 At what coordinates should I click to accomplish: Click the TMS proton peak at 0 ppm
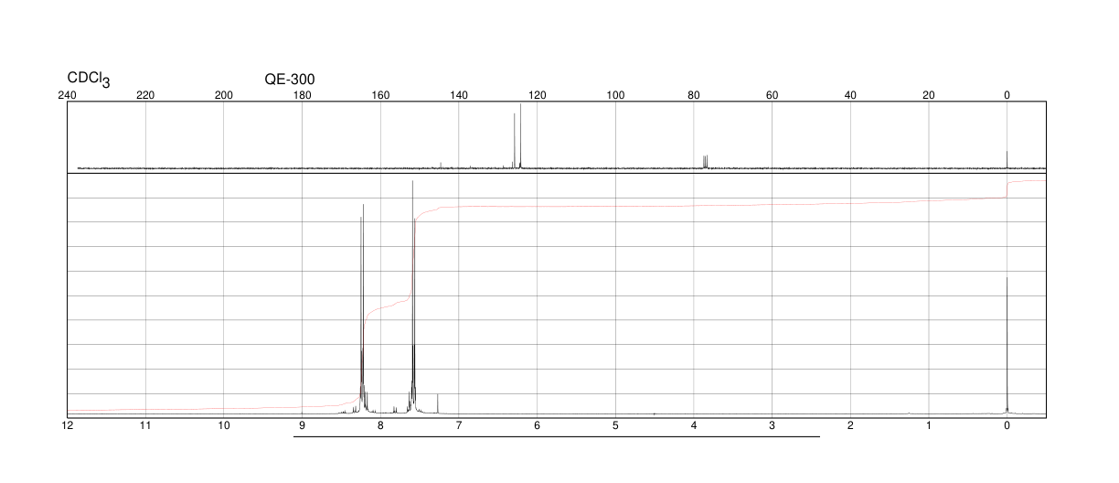[1007, 345]
